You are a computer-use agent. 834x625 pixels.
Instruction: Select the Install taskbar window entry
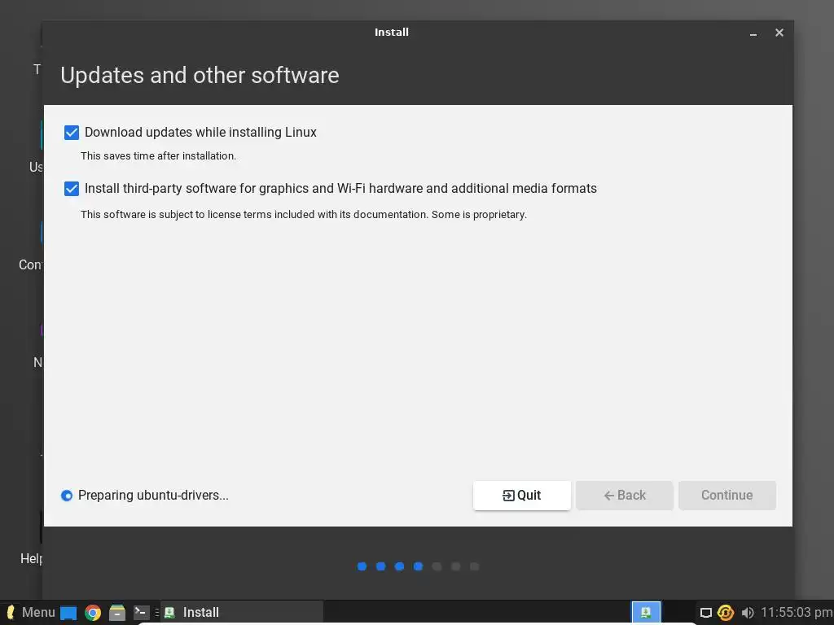tap(241, 612)
